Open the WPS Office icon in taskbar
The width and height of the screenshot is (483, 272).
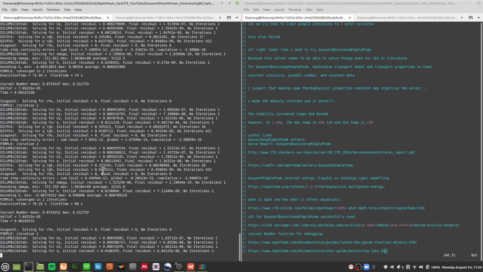pyautogui.click(x=121, y=267)
